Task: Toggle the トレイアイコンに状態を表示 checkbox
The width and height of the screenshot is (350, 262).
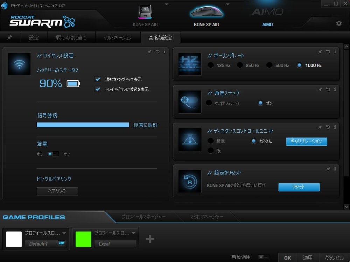Action: point(98,89)
